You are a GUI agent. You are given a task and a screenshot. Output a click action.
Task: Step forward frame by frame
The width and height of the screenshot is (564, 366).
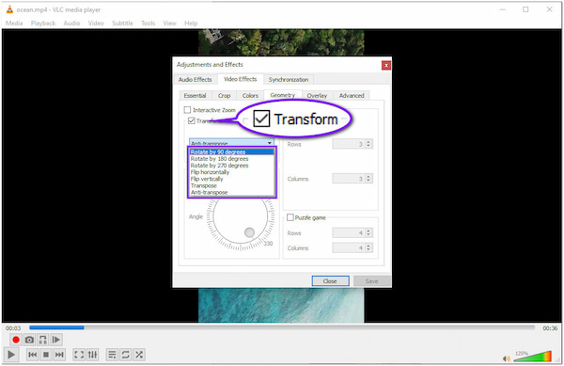56,340
